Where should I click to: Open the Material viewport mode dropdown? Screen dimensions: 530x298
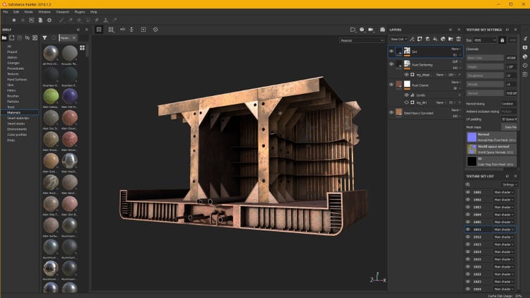[360, 40]
